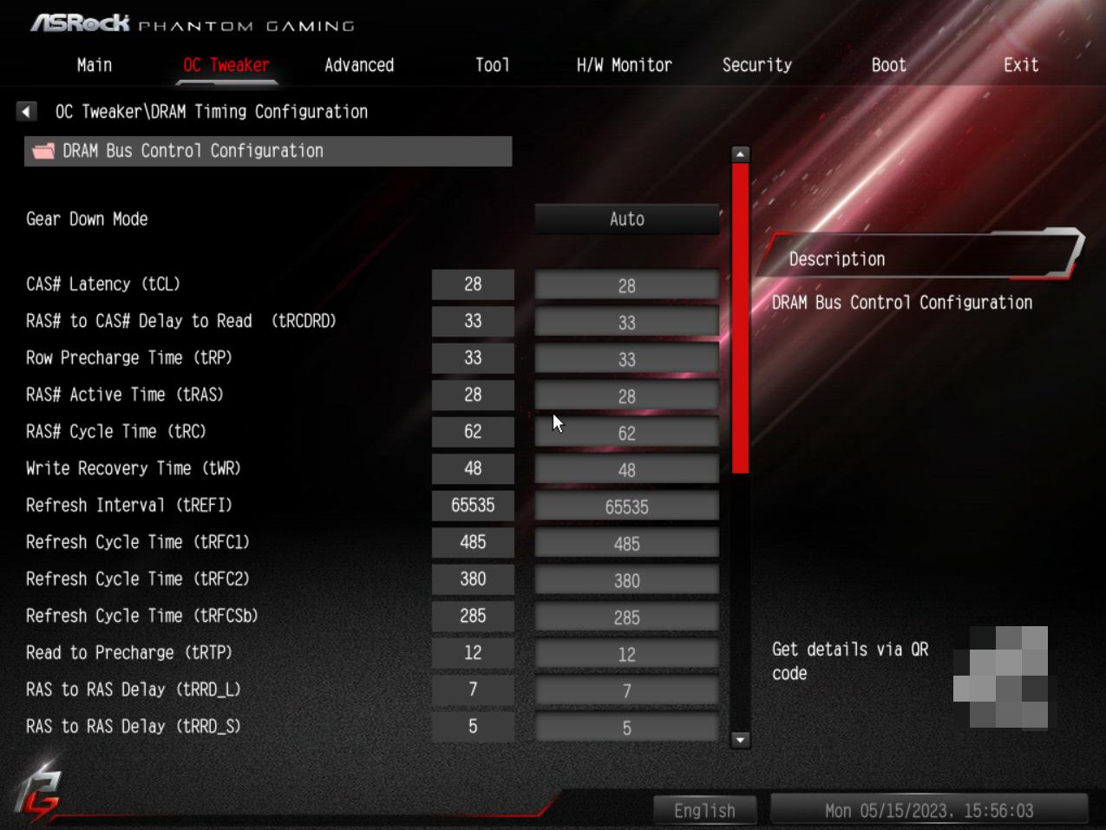This screenshot has width=1106, height=830.
Task: Select the tRRD_S input field
Action: tap(626, 728)
